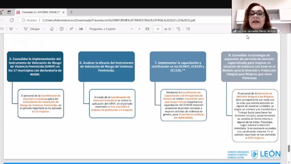Close the Presentación INFORME TRIMESTRAL tab
Viewport: 291px width, 164px height.
pos(63,12)
